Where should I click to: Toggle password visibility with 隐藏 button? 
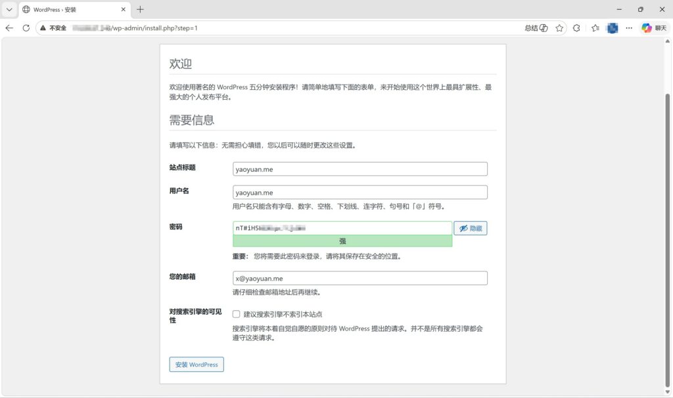470,228
